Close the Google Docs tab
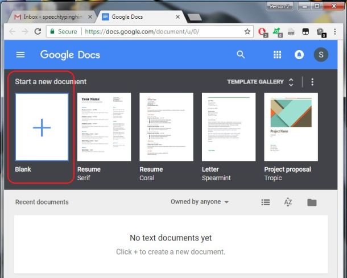Image resolution: width=347 pixels, height=278 pixels. coord(177,17)
